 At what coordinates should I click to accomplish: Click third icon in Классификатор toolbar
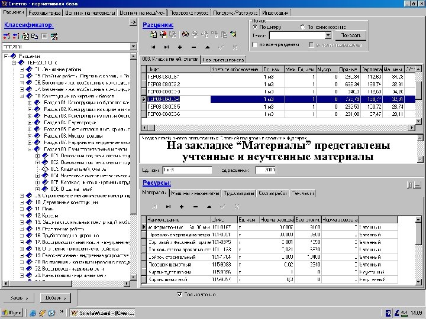click(x=25, y=36)
